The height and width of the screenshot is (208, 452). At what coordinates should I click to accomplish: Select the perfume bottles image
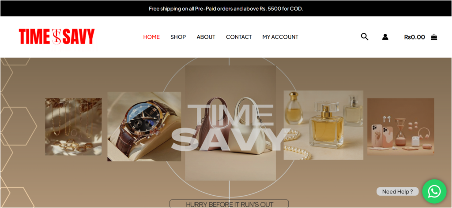pyautogui.click(x=324, y=125)
